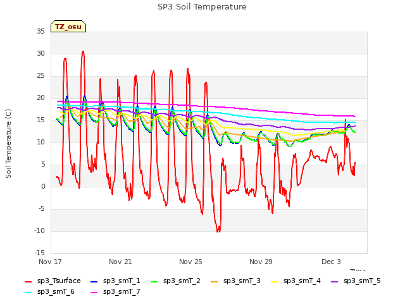
Task: Click the 20 y-axis tick label
Action: coord(40,98)
